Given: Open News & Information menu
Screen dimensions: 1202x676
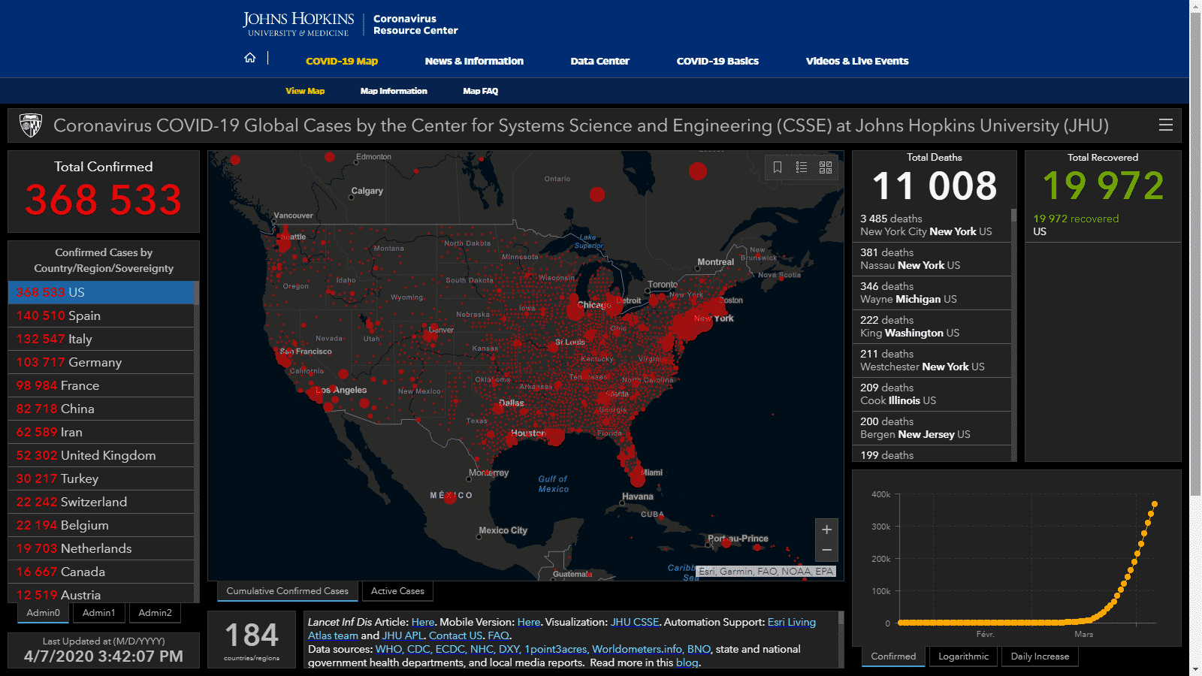Looking at the screenshot, I should coord(474,62).
